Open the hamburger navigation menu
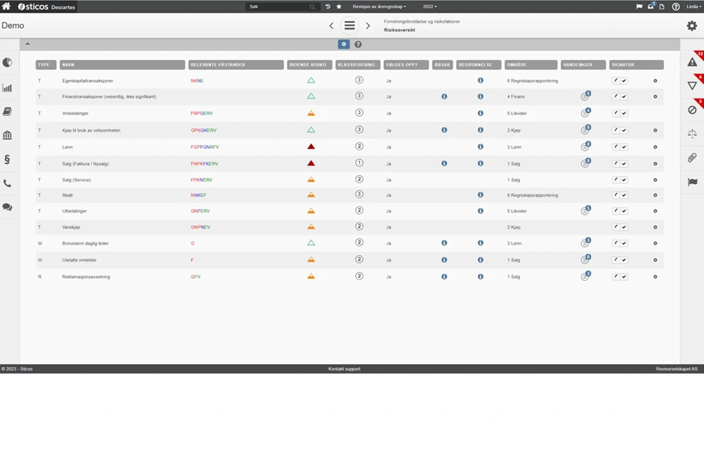 pos(350,26)
